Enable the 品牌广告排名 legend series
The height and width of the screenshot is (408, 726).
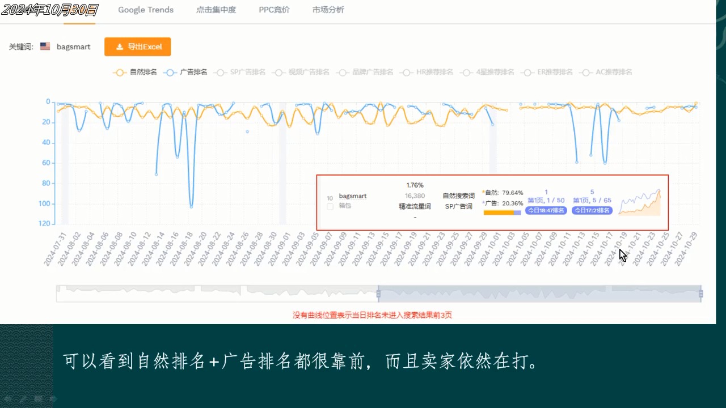pyautogui.click(x=364, y=72)
